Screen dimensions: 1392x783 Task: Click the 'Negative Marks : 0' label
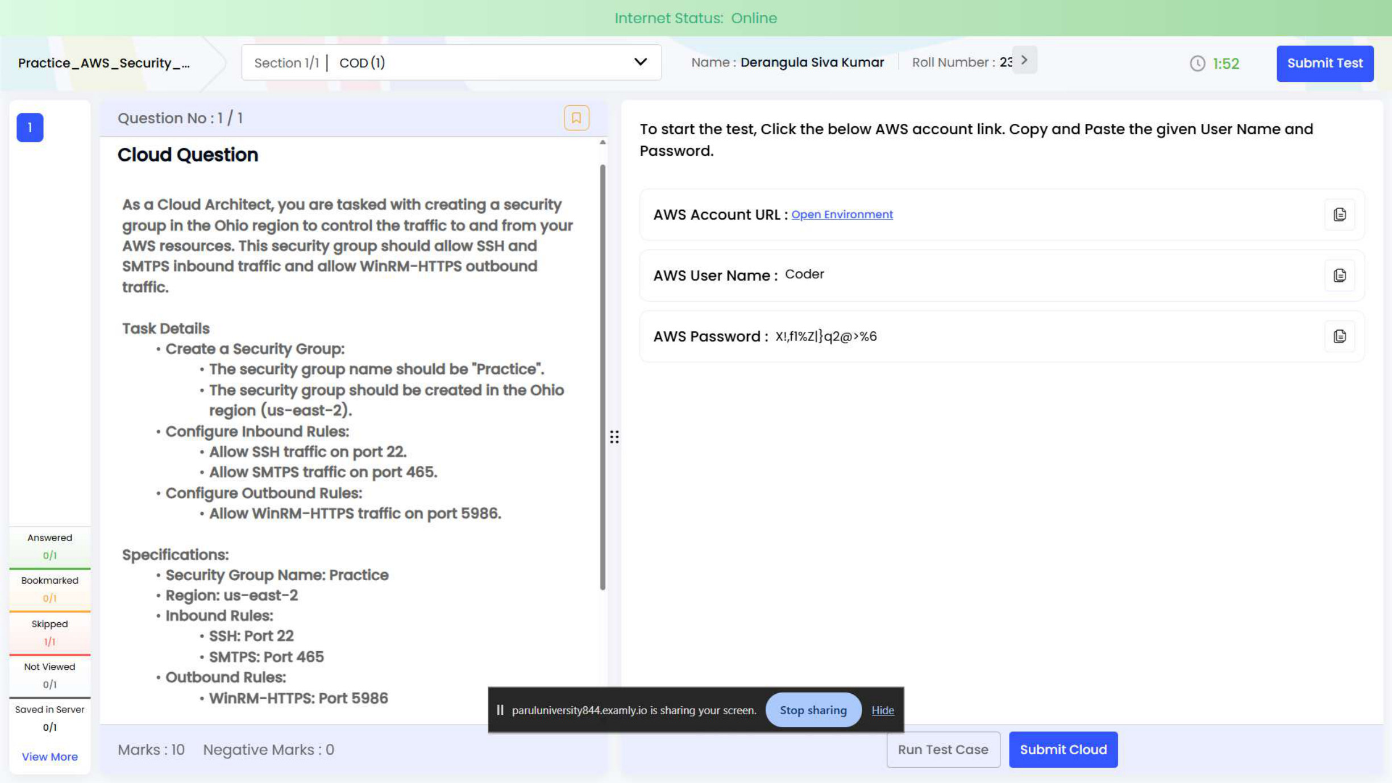click(268, 749)
